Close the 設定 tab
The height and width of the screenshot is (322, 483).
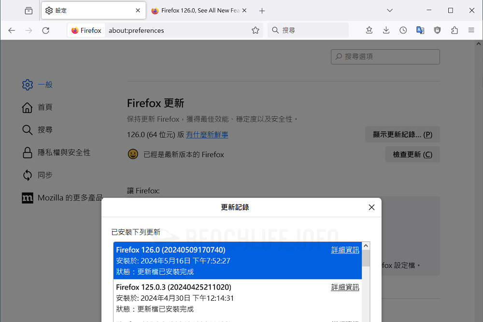click(138, 11)
